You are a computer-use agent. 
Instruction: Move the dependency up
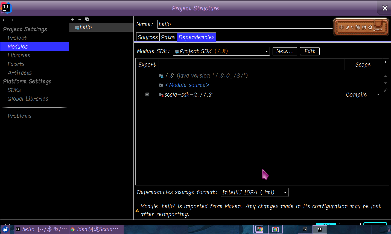click(386, 76)
